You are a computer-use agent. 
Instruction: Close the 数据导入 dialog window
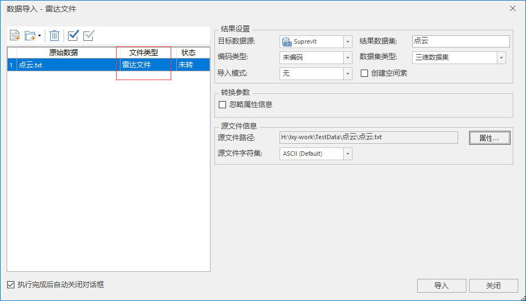pos(513,8)
